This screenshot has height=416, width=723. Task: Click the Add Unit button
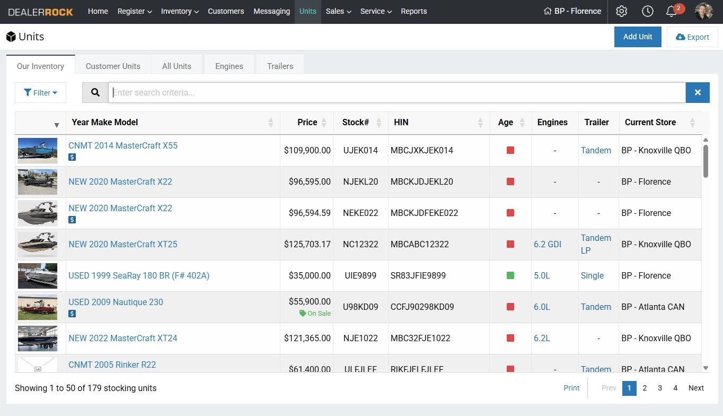point(638,37)
